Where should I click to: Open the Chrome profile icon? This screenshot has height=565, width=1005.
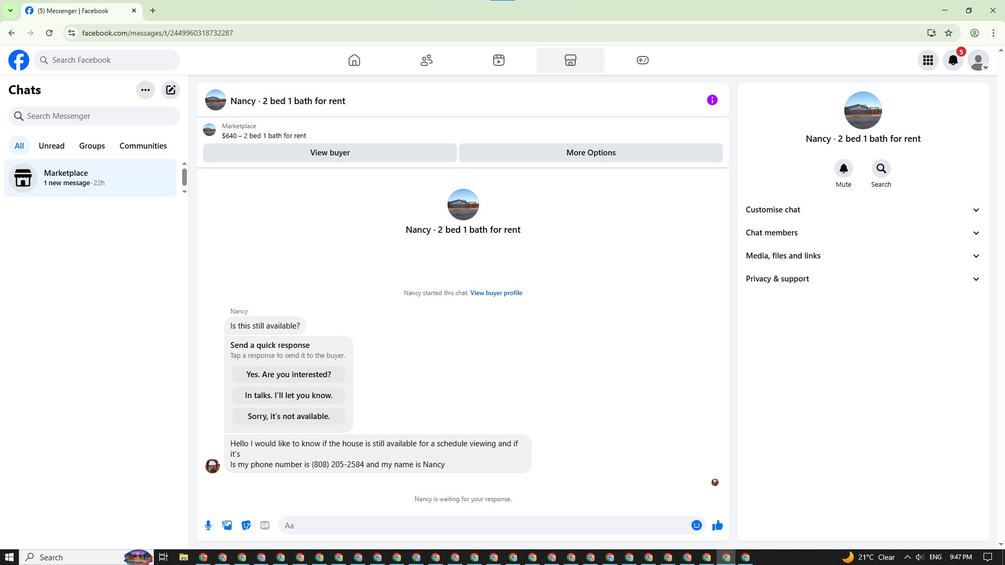975,33
